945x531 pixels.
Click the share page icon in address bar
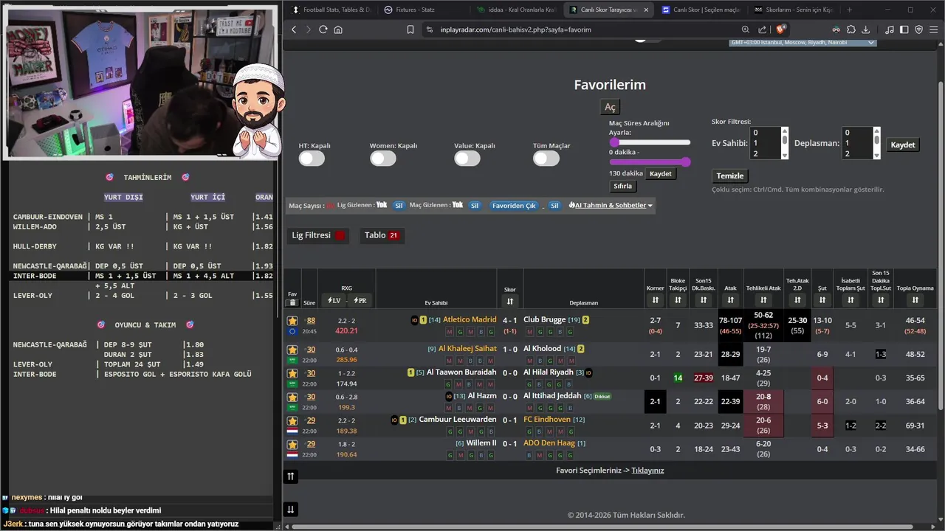[x=763, y=29]
